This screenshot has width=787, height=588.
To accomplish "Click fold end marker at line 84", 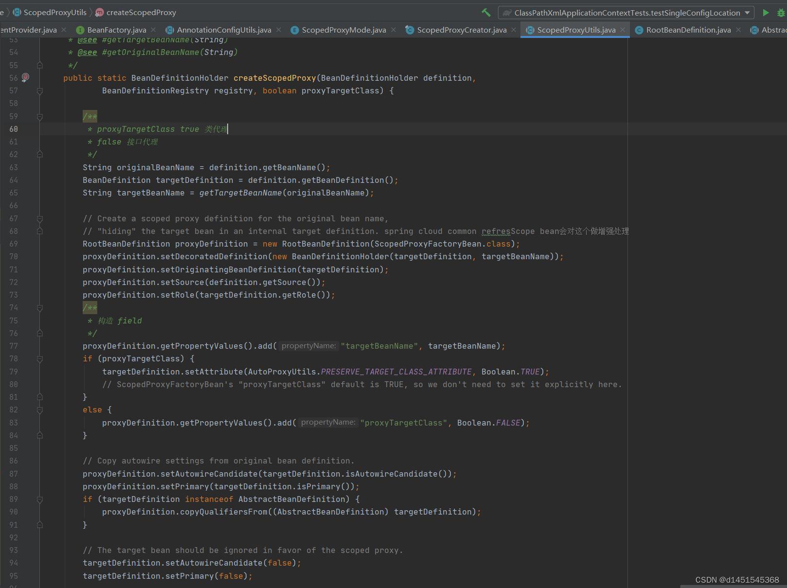I will pyautogui.click(x=40, y=435).
